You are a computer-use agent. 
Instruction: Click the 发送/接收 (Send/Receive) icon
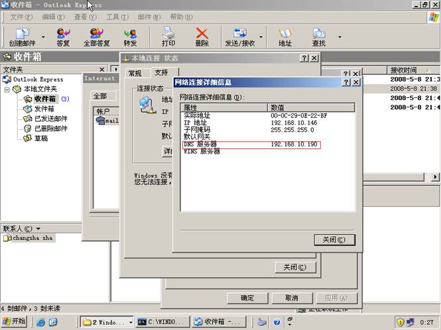(240, 34)
